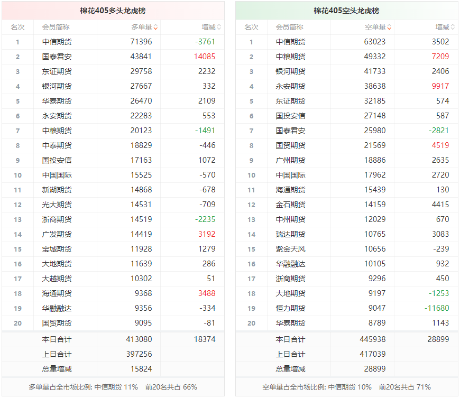Sort short table by 空单量 sort icon
Image resolution: width=460 pixels, height=398 pixels.
(x=389, y=27)
